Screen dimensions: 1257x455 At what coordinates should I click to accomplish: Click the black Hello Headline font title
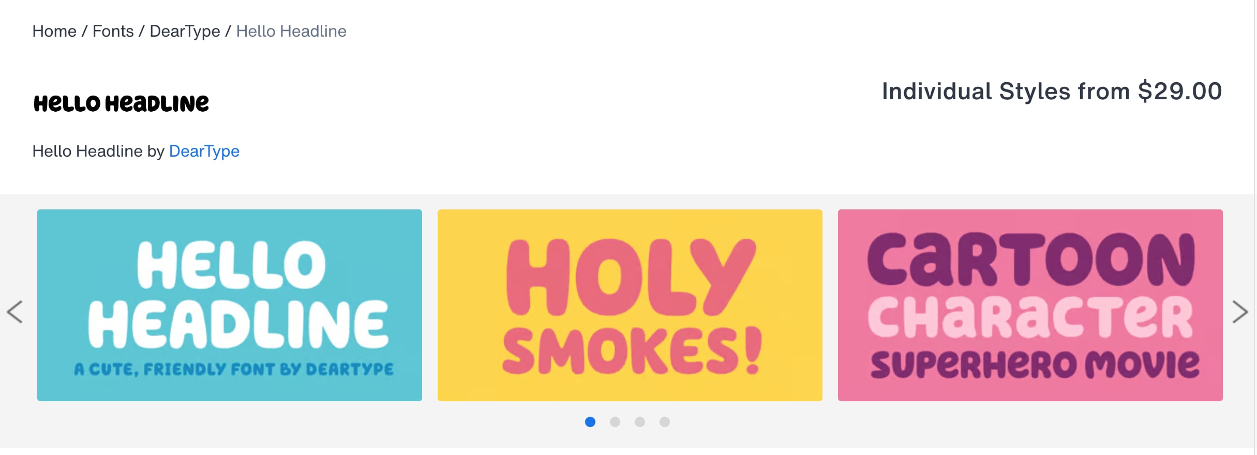pos(121,103)
